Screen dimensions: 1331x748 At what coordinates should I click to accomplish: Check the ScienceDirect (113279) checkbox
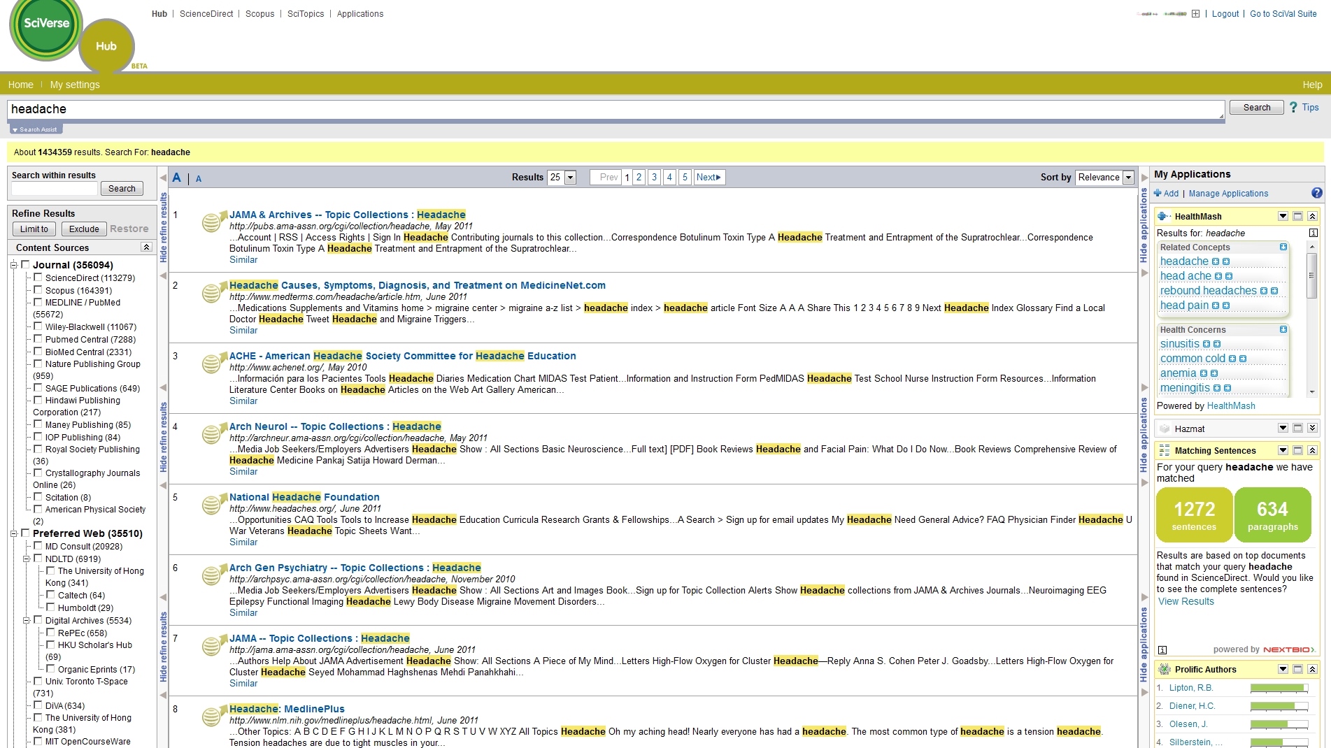point(38,277)
